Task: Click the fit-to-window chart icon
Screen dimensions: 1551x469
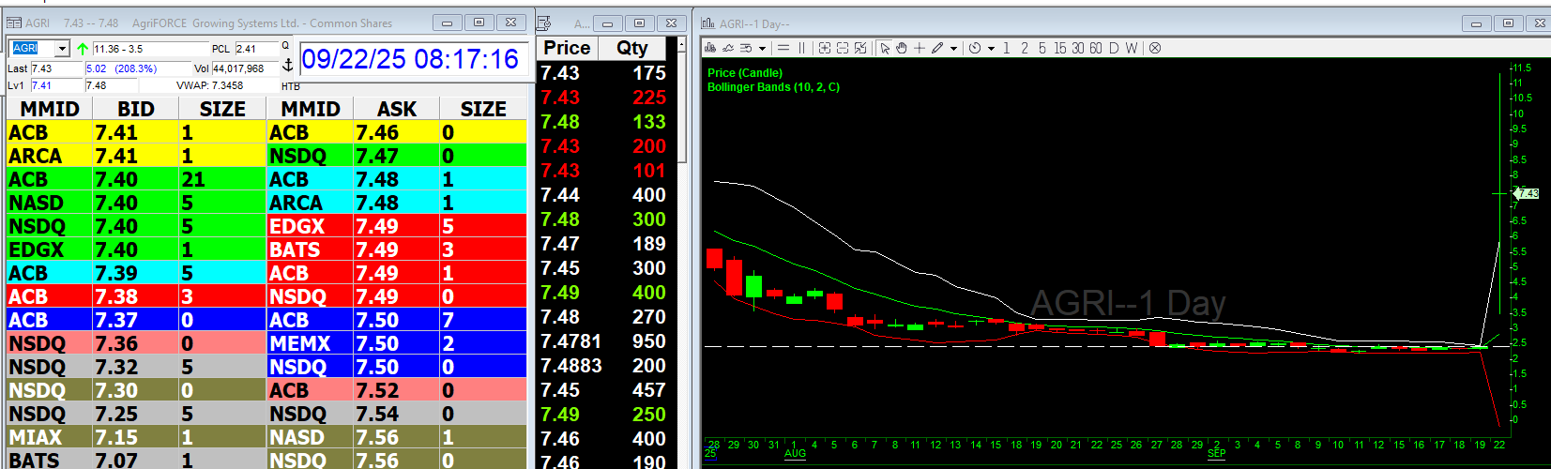Action: pyautogui.click(x=860, y=48)
